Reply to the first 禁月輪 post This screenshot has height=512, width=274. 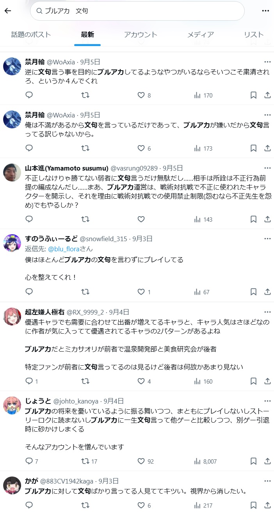click(29, 95)
